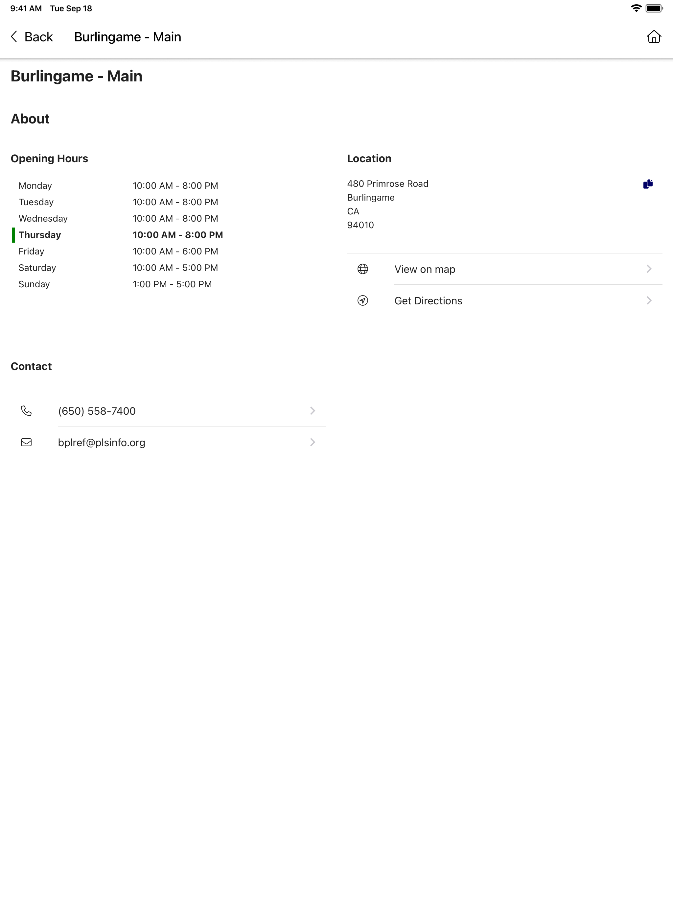Select the highlighted Thursday row label
The image size is (673, 897).
pos(40,235)
